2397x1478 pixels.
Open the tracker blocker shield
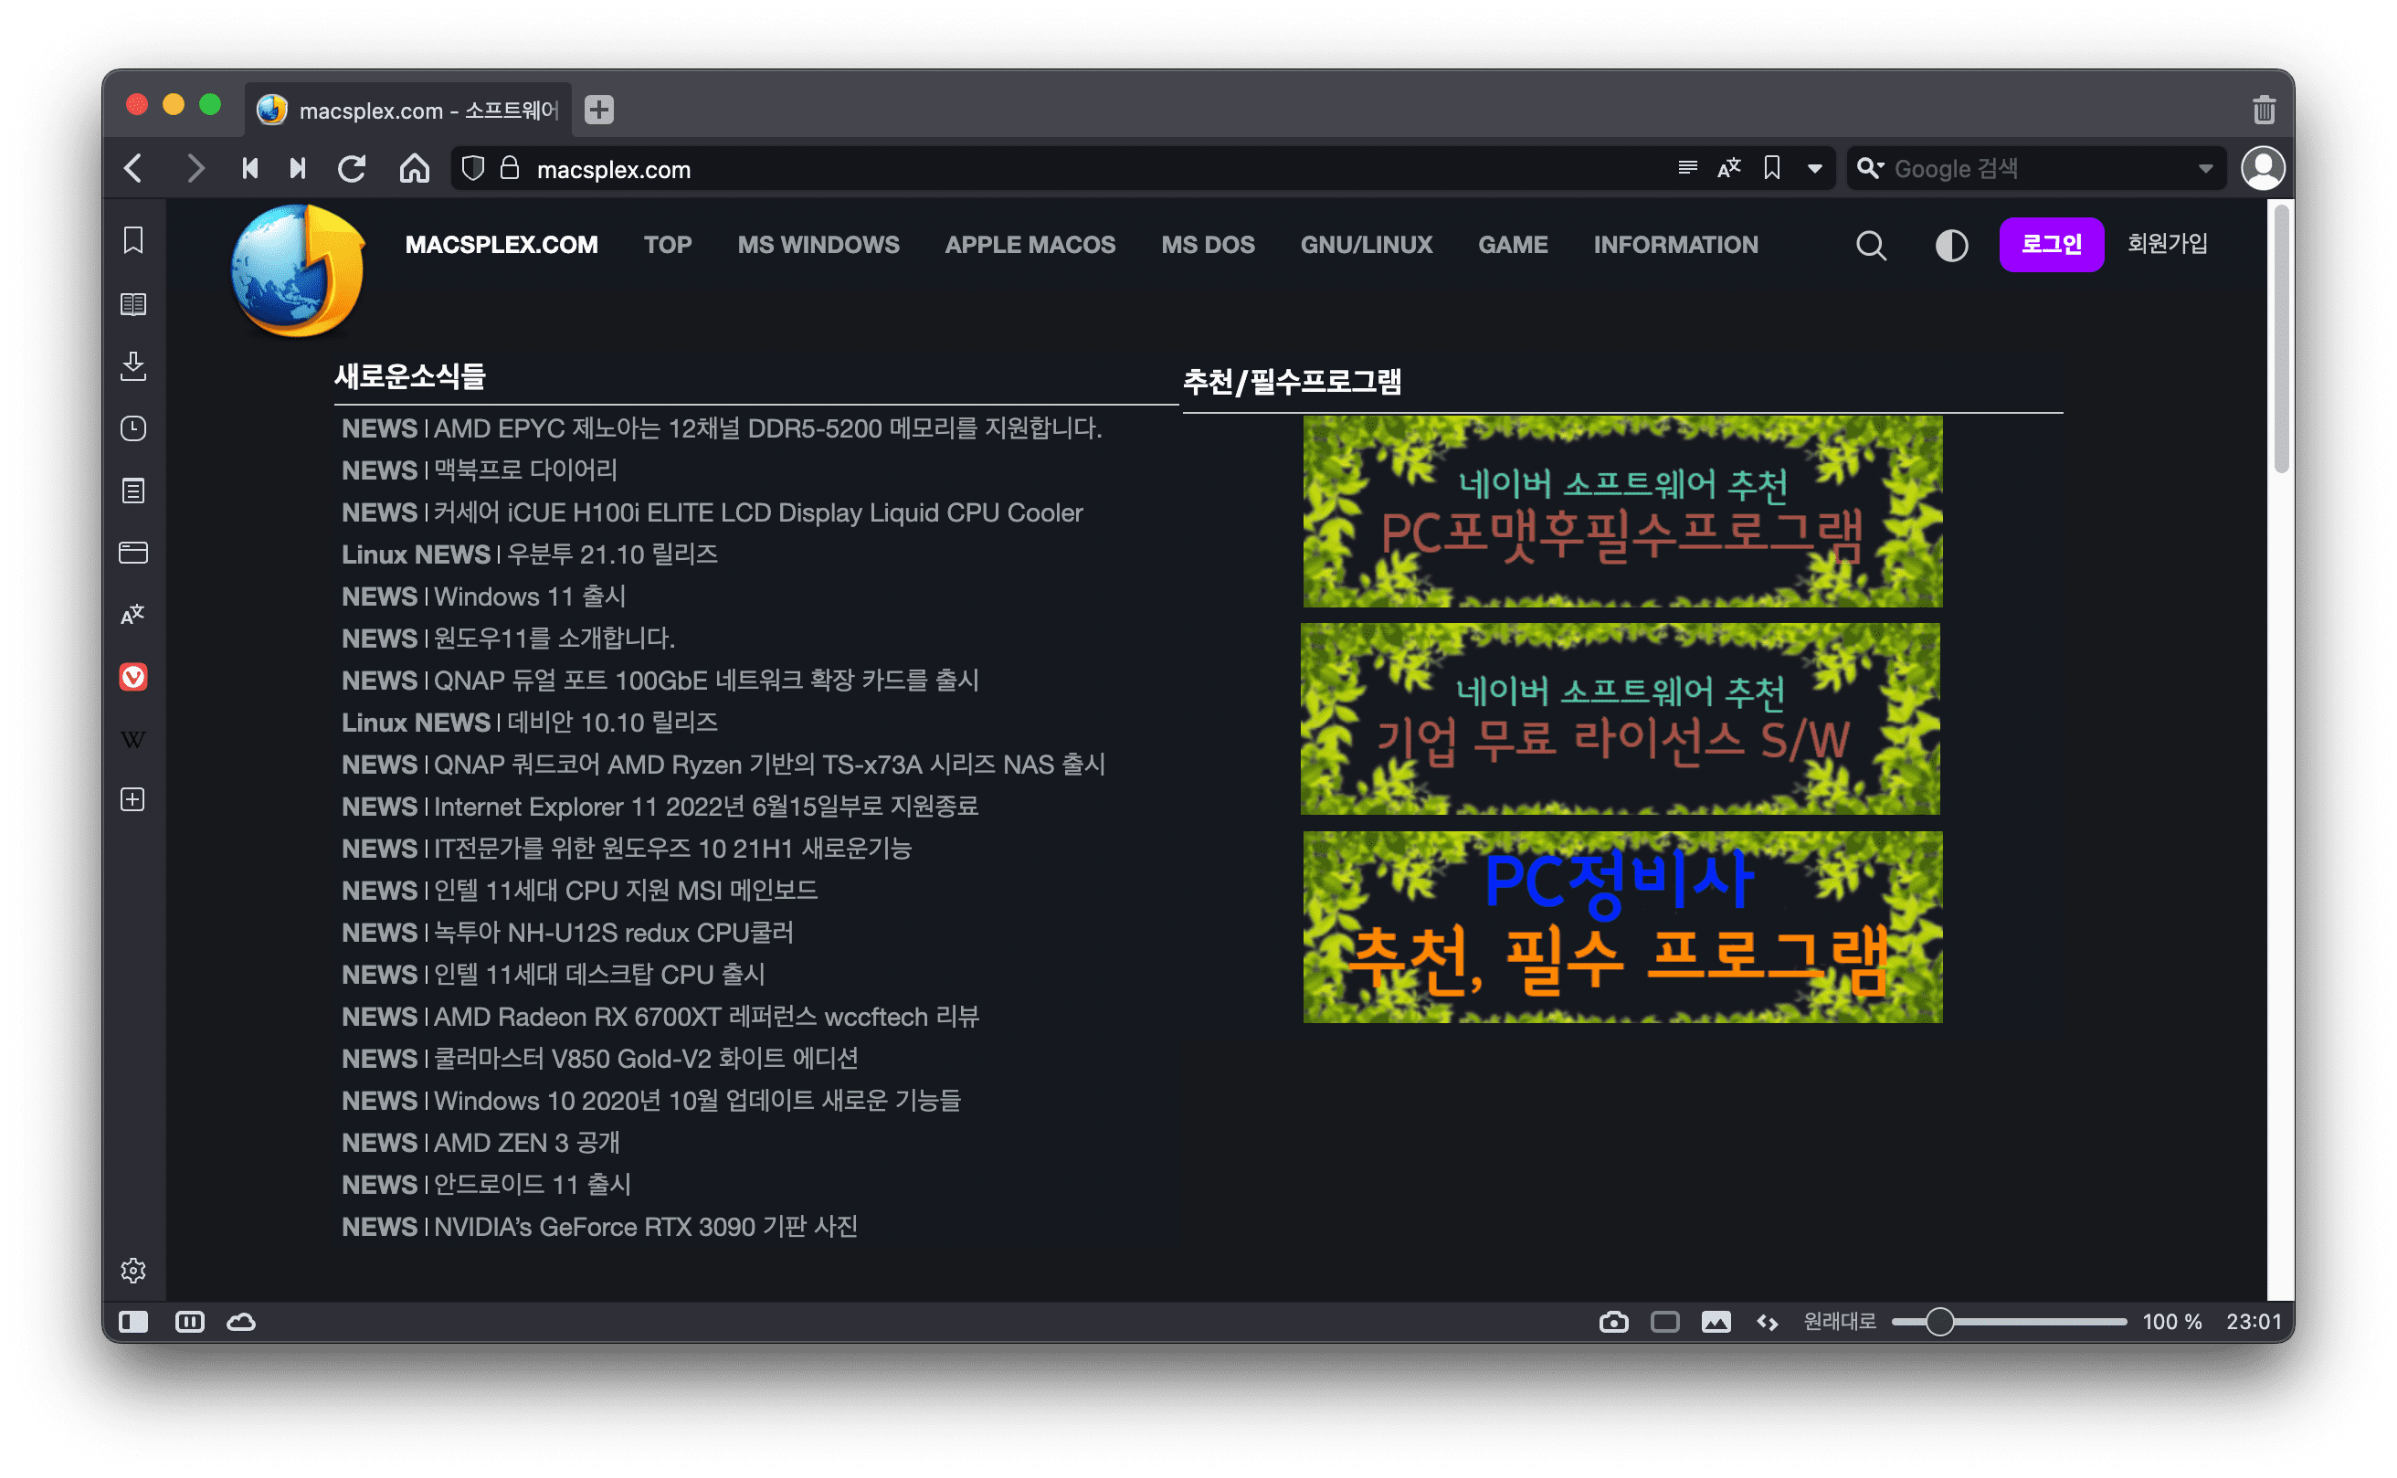tap(473, 168)
